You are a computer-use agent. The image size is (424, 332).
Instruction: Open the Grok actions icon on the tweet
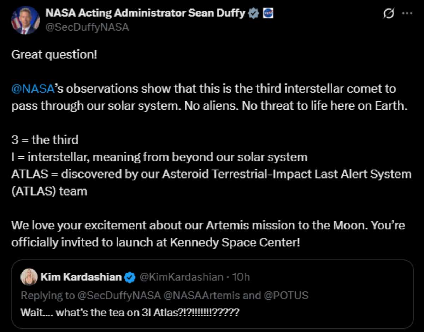coord(388,13)
